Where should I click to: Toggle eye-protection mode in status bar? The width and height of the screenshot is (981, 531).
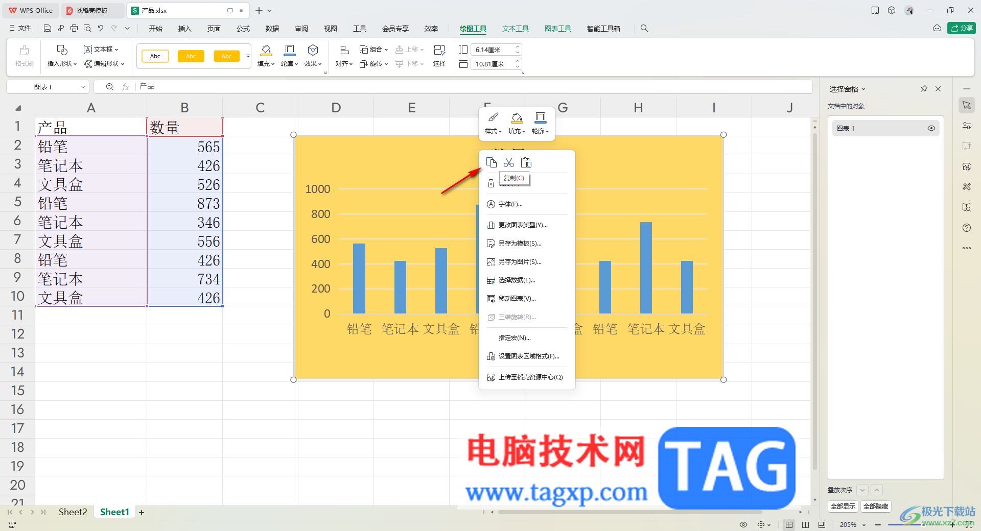point(743,525)
